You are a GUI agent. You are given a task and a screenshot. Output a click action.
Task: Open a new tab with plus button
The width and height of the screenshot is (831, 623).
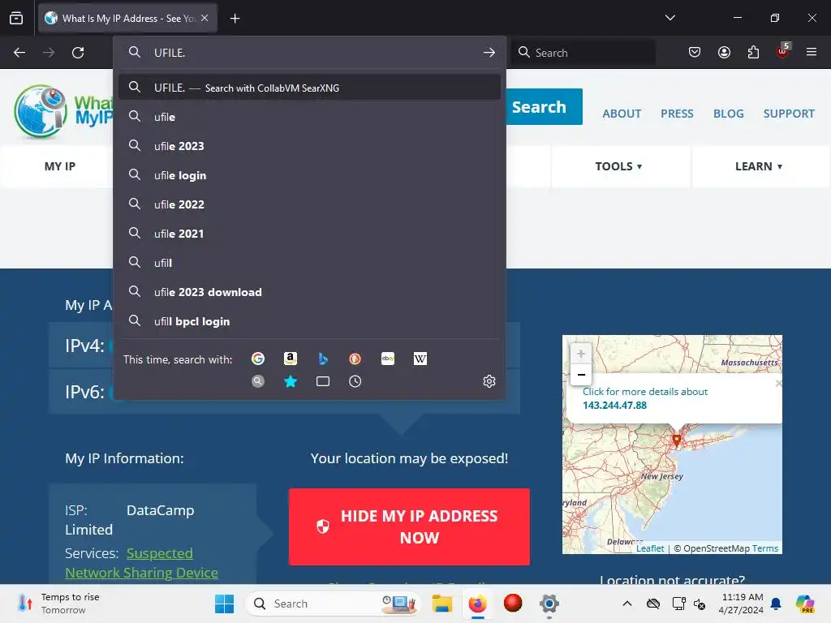click(x=235, y=19)
